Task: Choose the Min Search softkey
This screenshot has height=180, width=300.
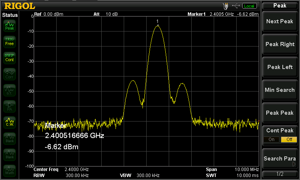Action: 280,90
